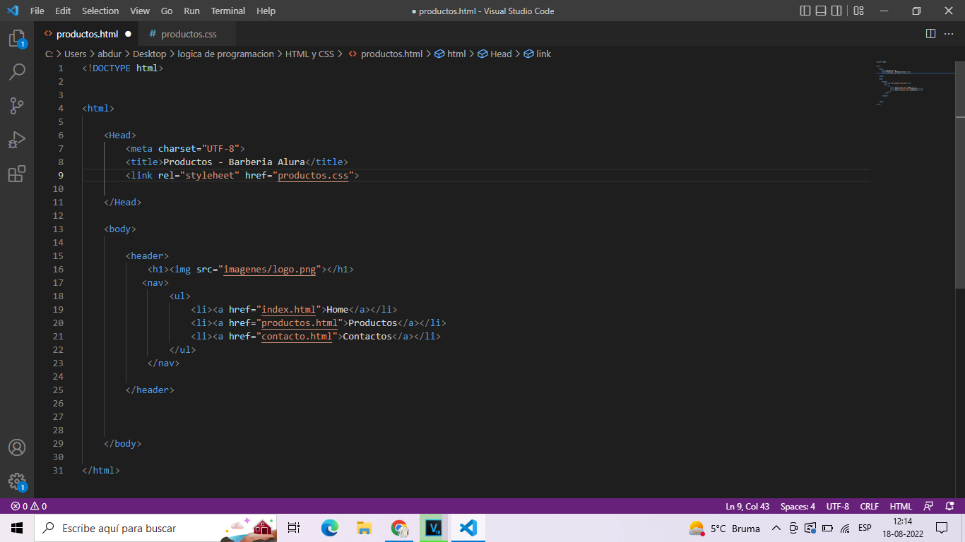965x542 pixels.
Task: Toggle the Panel layout icon
Action: (x=821, y=11)
